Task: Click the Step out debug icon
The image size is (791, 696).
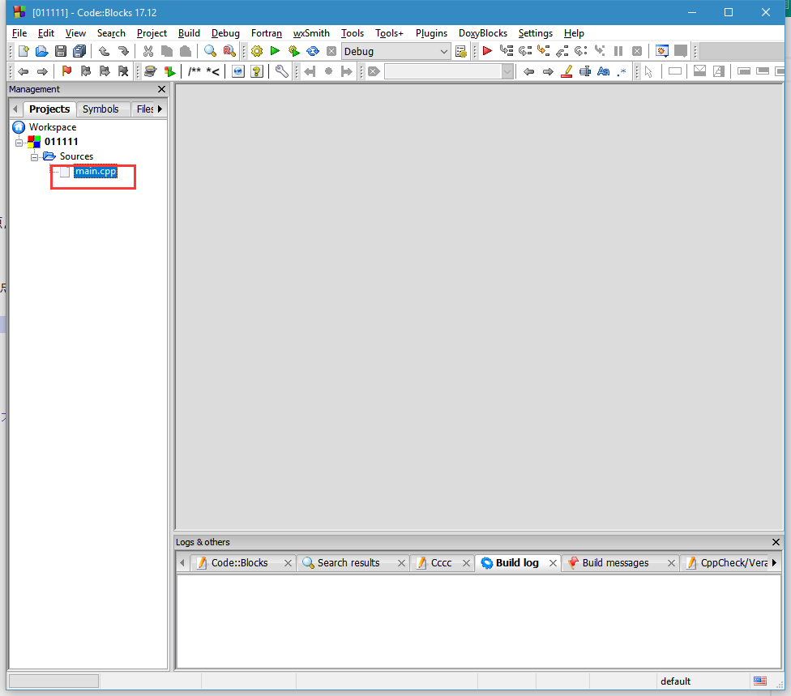Action: click(562, 51)
